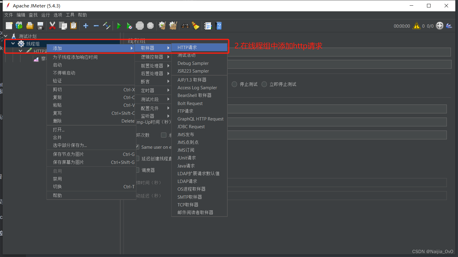Choose HTTP请求 from sampler submenu
This screenshot has height=257, width=458.
tap(199, 48)
